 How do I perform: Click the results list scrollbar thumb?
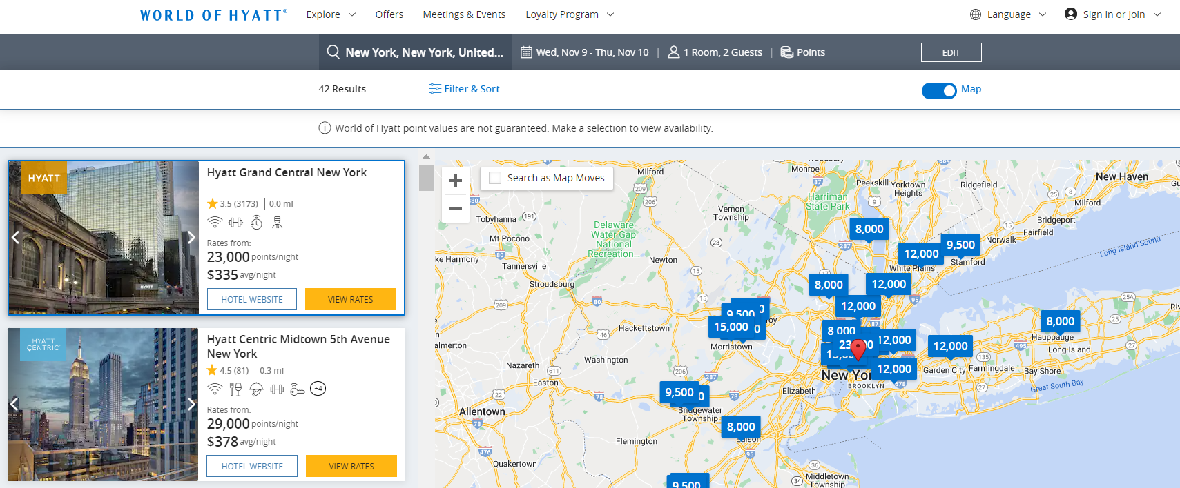(x=426, y=178)
